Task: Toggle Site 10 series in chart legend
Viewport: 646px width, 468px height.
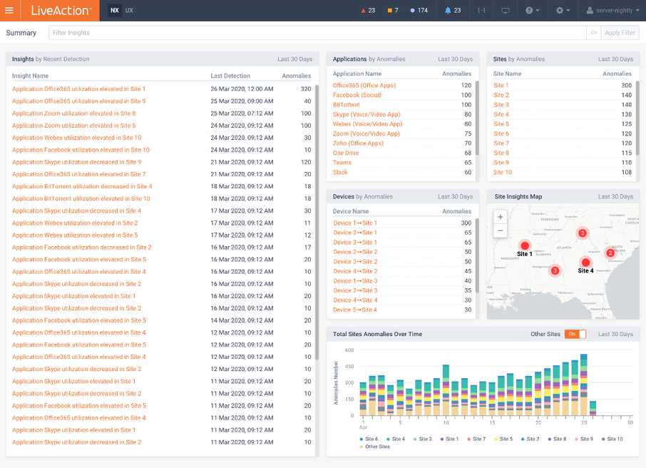Action: click(x=612, y=439)
